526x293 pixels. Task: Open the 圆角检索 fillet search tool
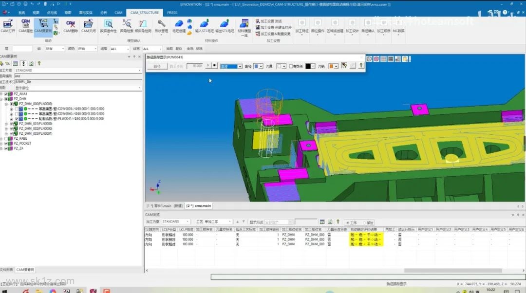pyautogui.click(x=127, y=25)
